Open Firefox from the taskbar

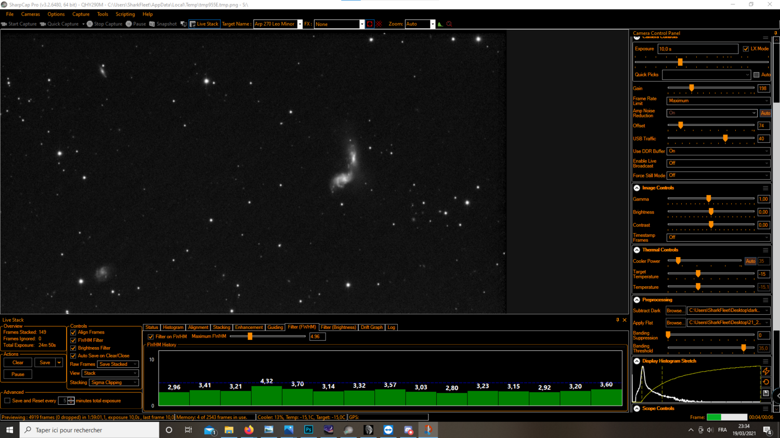(x=249, y=430)
